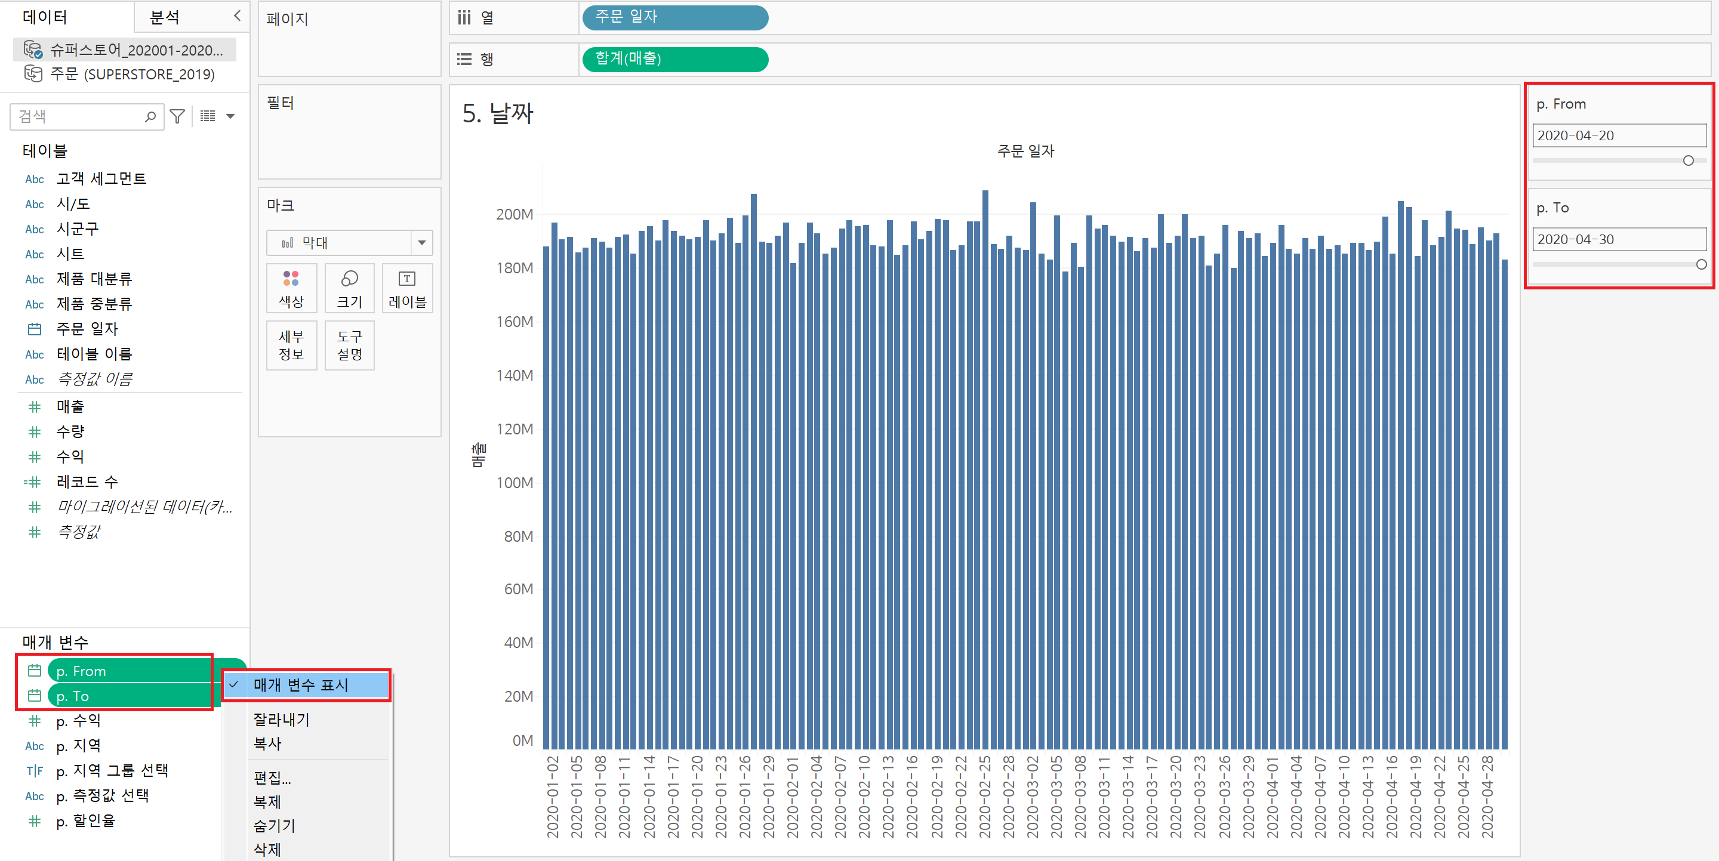Screen dimensions: 1719x861
Task: Click the 레이블 label marks card
Action: click(x=407, y=288)
